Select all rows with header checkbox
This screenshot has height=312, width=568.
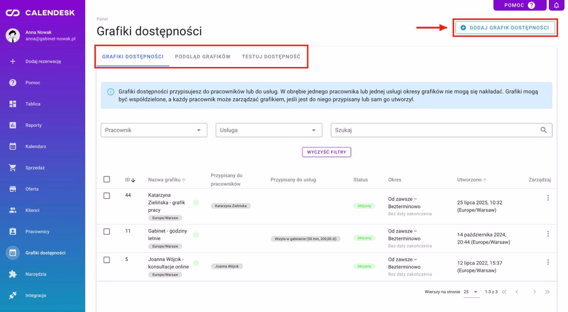tap(107, 179)
